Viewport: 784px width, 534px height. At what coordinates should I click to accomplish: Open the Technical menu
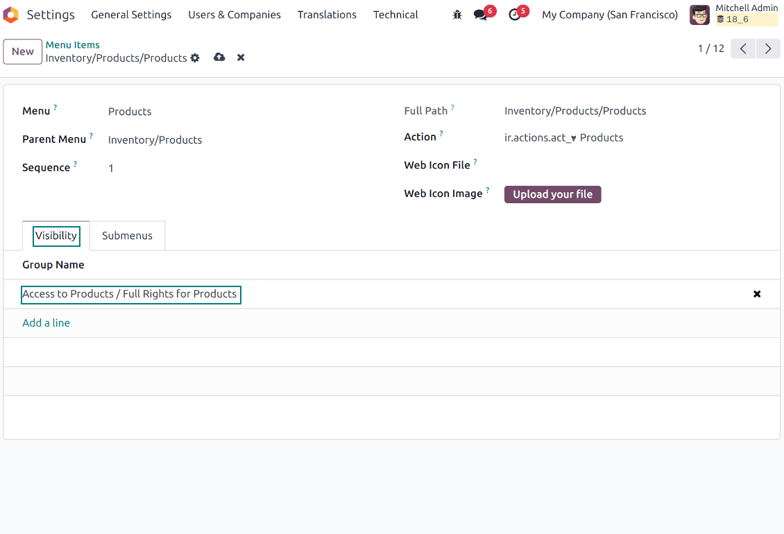[x=395, y=15]
